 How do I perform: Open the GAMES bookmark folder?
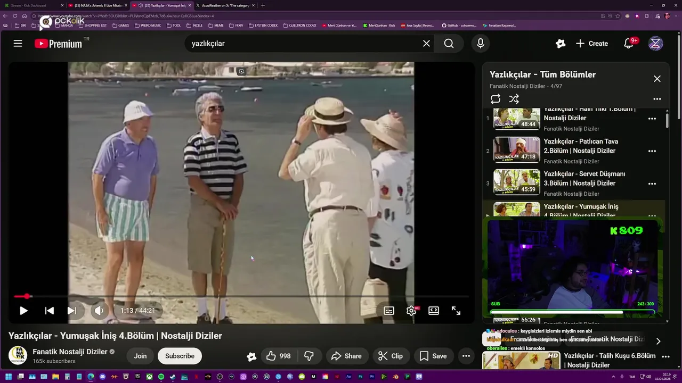(x=120, y=25)
